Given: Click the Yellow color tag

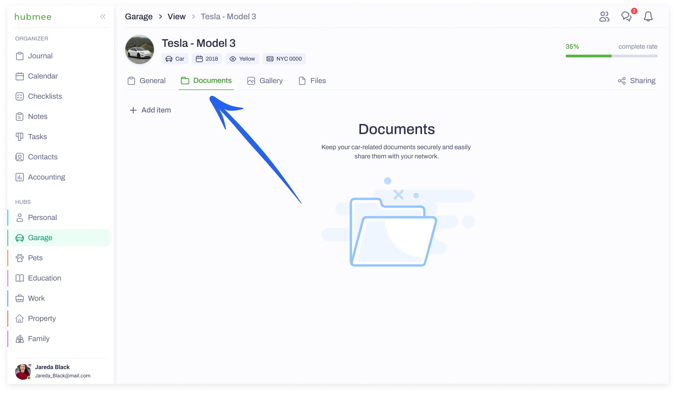Looking at the screenshot, I should pyautogui.click(x=242, y=59).
